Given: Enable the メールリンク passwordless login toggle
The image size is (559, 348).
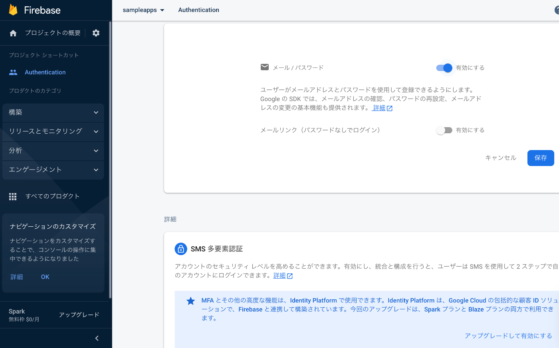Looking at the screenshot, I should point(444,130).
